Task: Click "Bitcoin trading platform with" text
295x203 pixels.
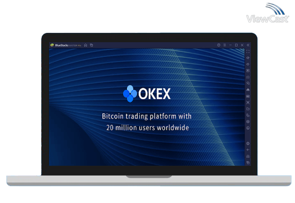Action: click(x=147, y=116)
